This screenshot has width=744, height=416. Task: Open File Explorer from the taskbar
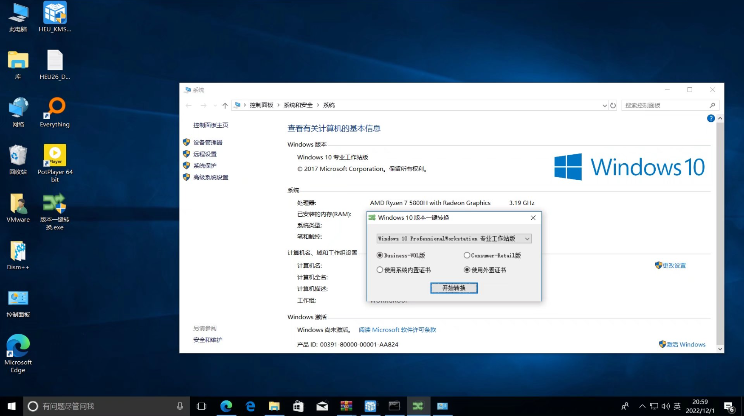click(274, 406)
